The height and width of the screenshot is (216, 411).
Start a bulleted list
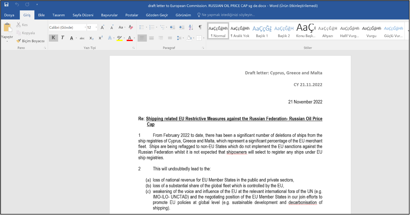pyautogui.click(x=142, y=27)
